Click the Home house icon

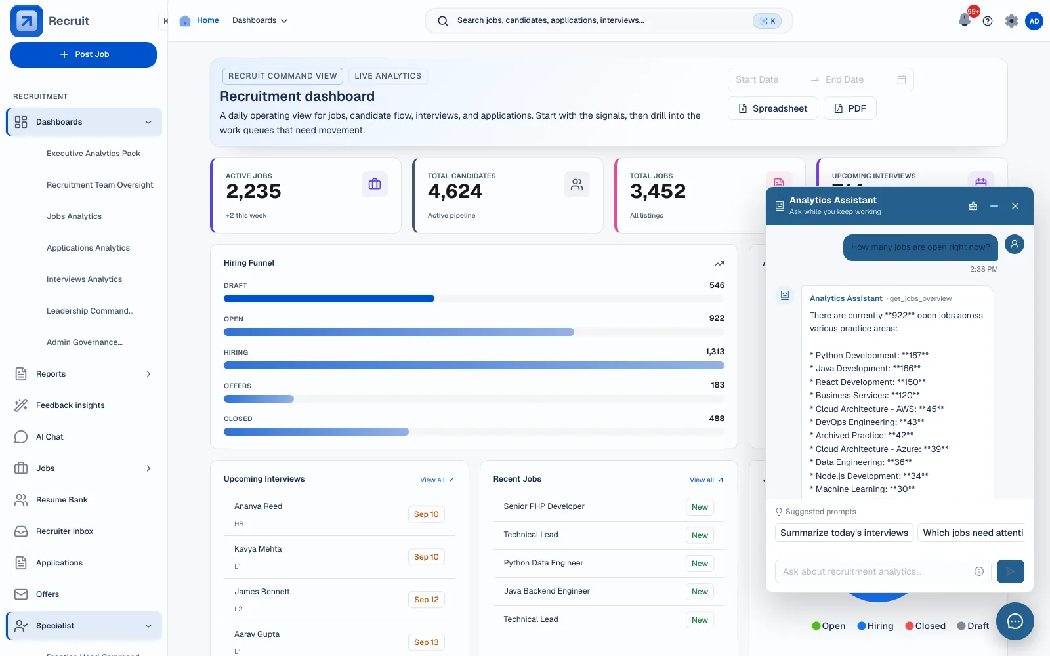point(185,20)
